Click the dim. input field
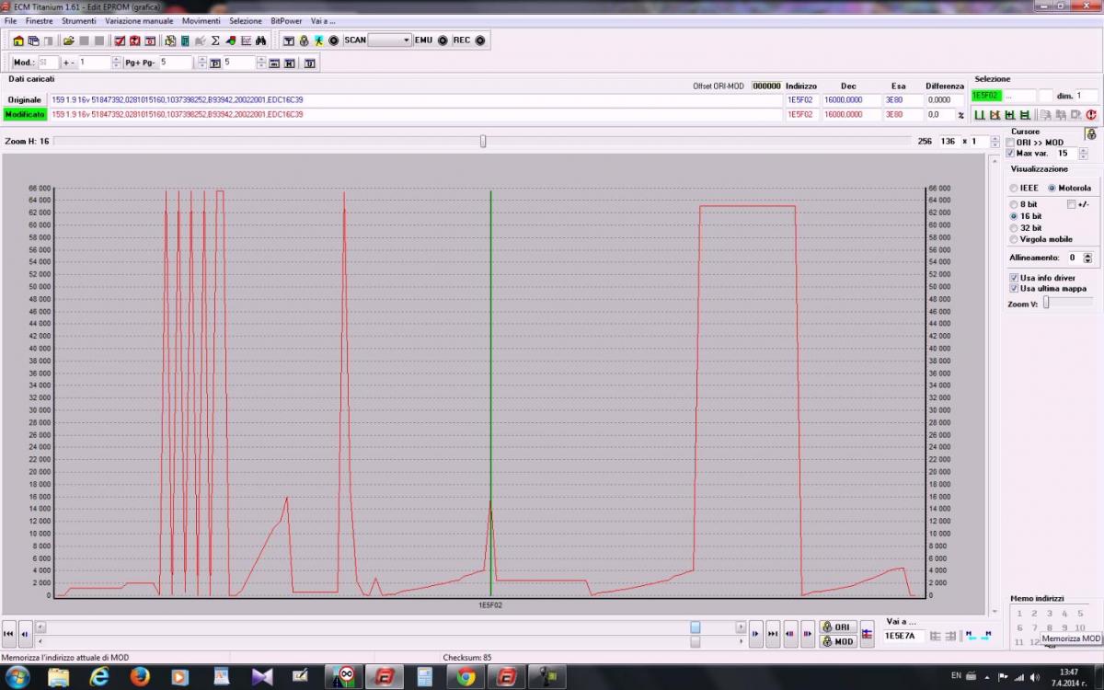1104x690 pixels. [1086, 96]
